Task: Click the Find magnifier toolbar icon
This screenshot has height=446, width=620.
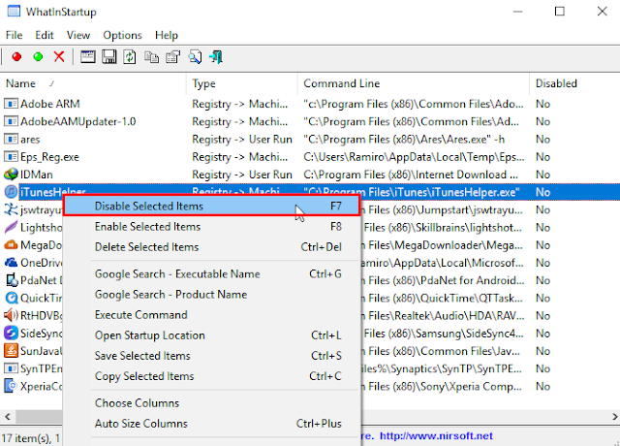Action: pos(195,57)
